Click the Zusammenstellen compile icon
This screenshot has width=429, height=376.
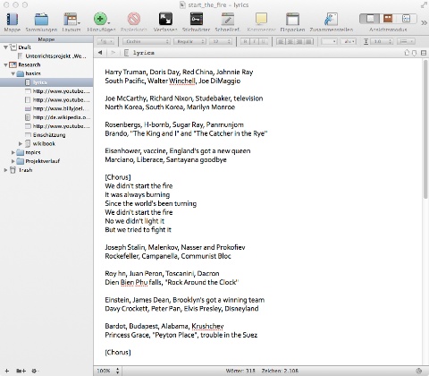331,19
